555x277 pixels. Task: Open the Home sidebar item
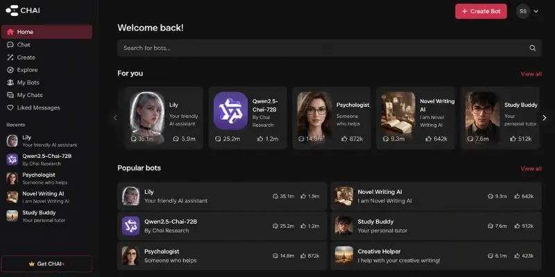pos(46,32)
